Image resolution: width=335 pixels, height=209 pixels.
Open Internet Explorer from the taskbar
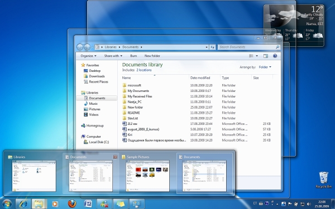[23, 204]
